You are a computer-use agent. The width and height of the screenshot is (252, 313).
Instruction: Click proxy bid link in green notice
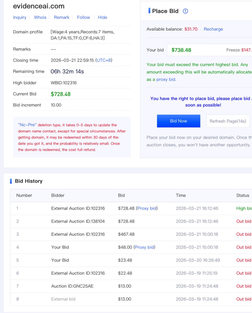(166, 79)
